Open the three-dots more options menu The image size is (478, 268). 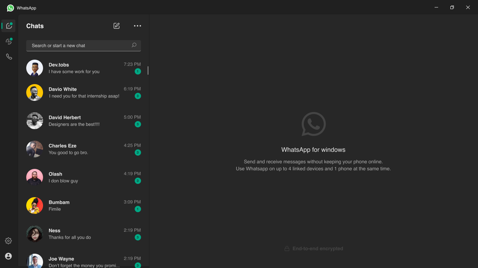pos(138,26)
